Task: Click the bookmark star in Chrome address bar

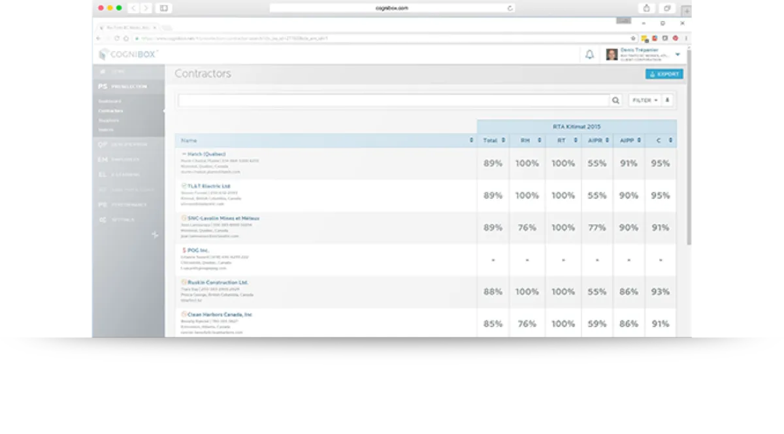Action: (634, 39)
